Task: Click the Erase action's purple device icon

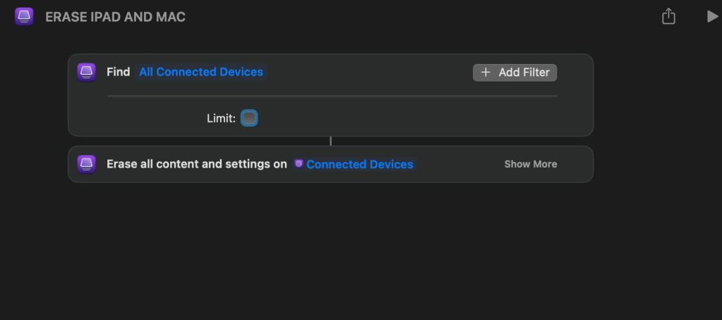Action: 86,164
